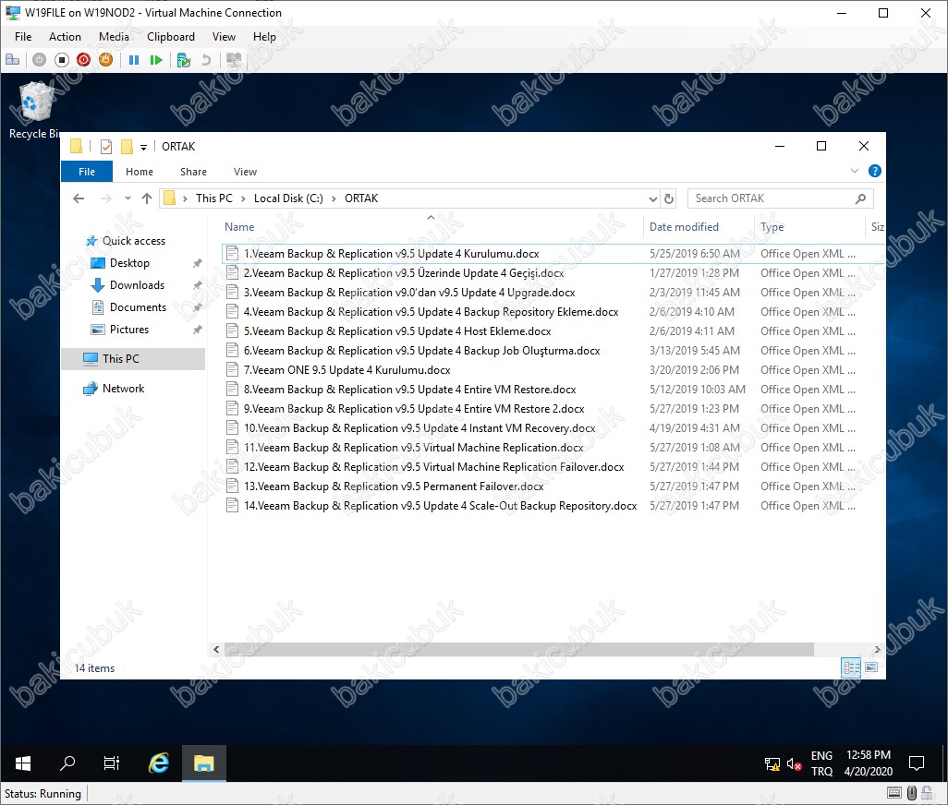Open the Customize Quick Access Toolbar dropdown
The image size is (948, 805).
[143, 148]
